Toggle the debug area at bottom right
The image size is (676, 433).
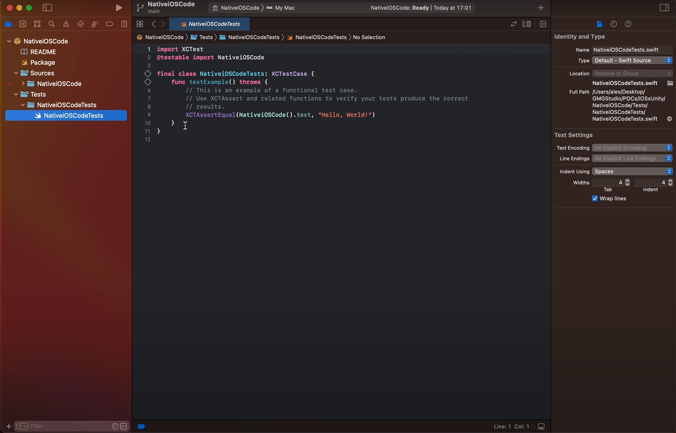pos(541,427)
